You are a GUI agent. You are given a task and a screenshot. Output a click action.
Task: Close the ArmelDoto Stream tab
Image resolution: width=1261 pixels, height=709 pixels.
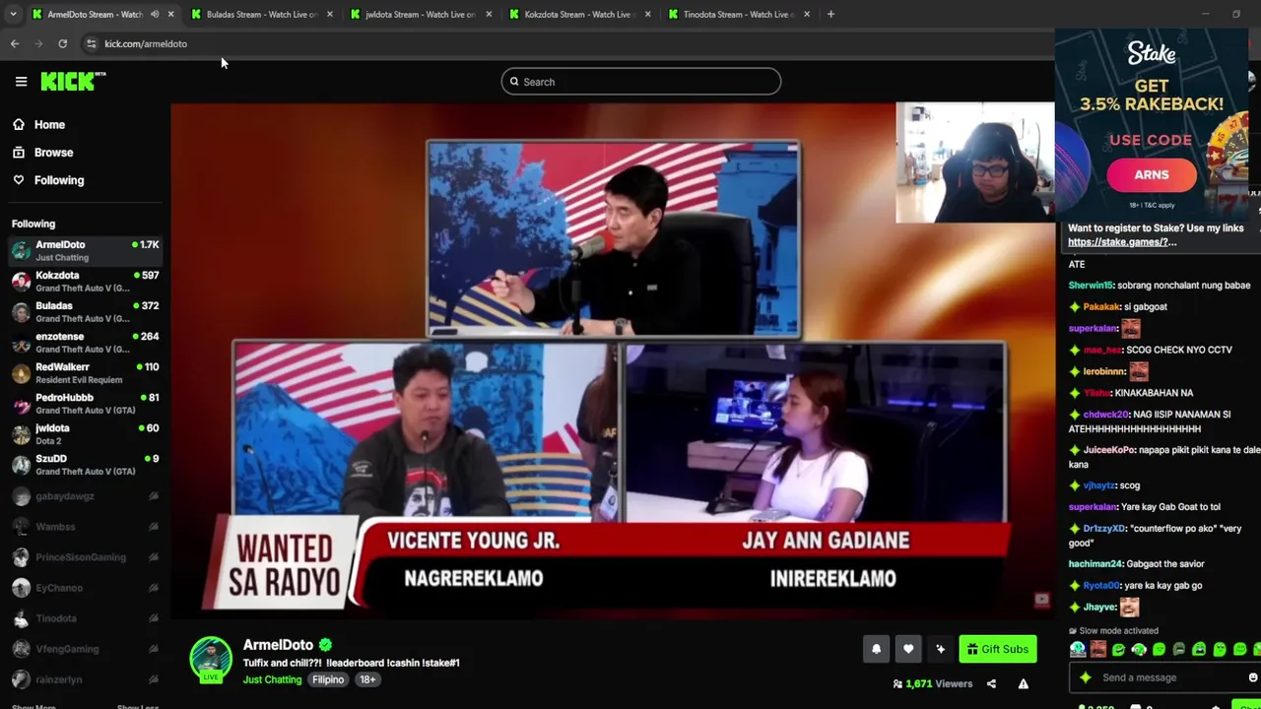(171, 15)
